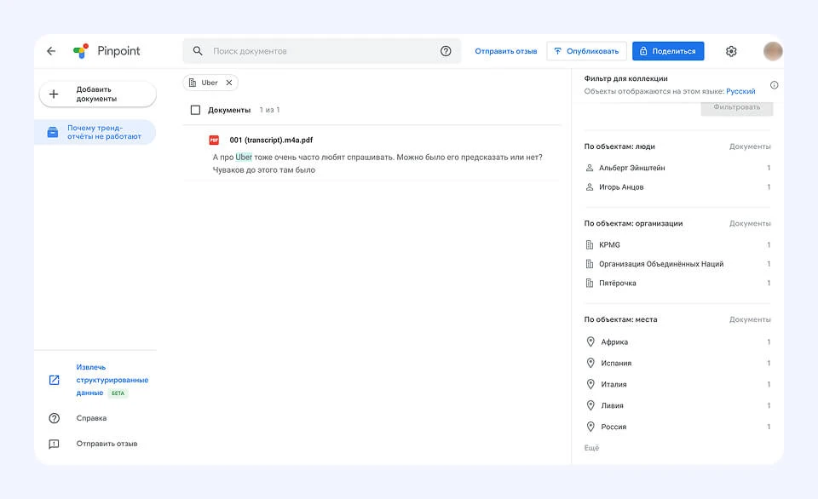818x499 pixels.
Task: Expand places list with Ещё
Action: [591, 448]
